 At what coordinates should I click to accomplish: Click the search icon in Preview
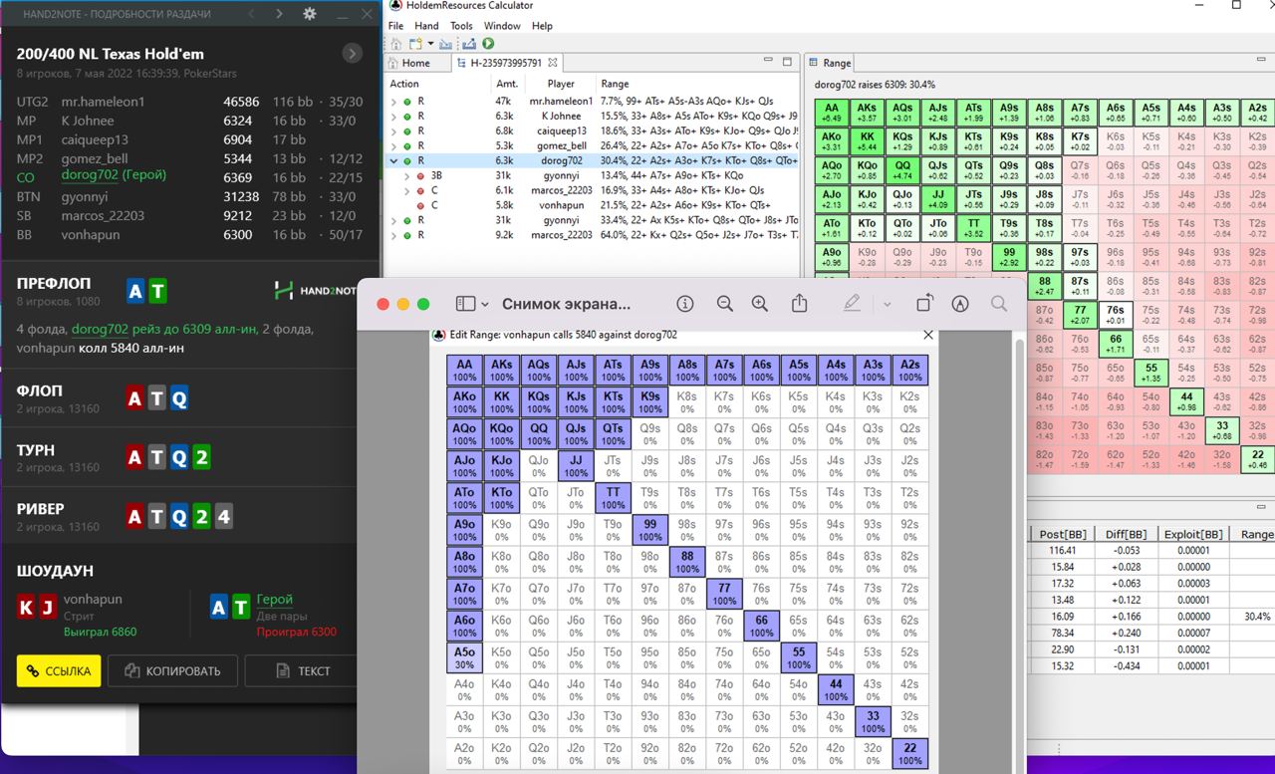999,304
